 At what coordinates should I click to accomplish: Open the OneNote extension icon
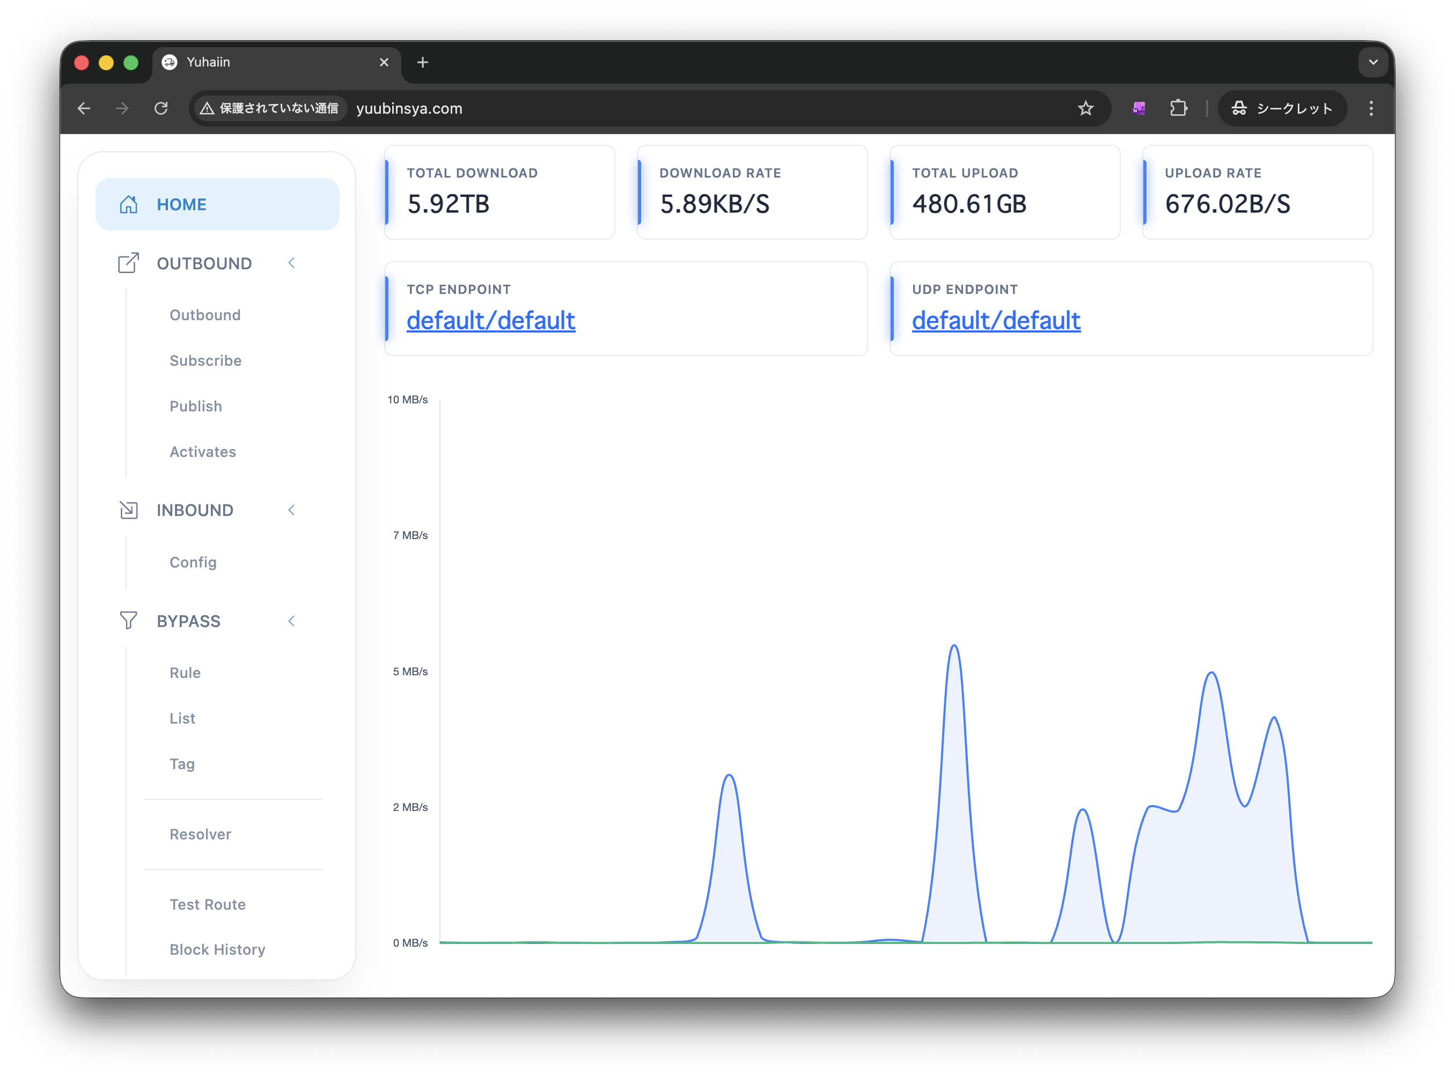1138,108
